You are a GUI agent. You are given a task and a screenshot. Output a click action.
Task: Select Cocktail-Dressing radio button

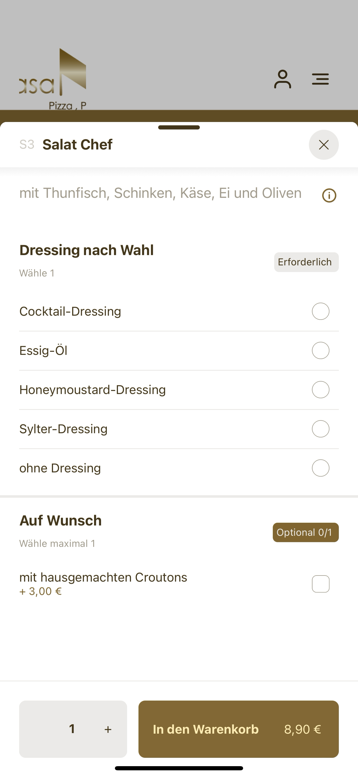click(320, 311)
